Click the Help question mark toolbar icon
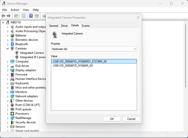The height and width of the screenshot is (138, 188). (x=31, y=16)
